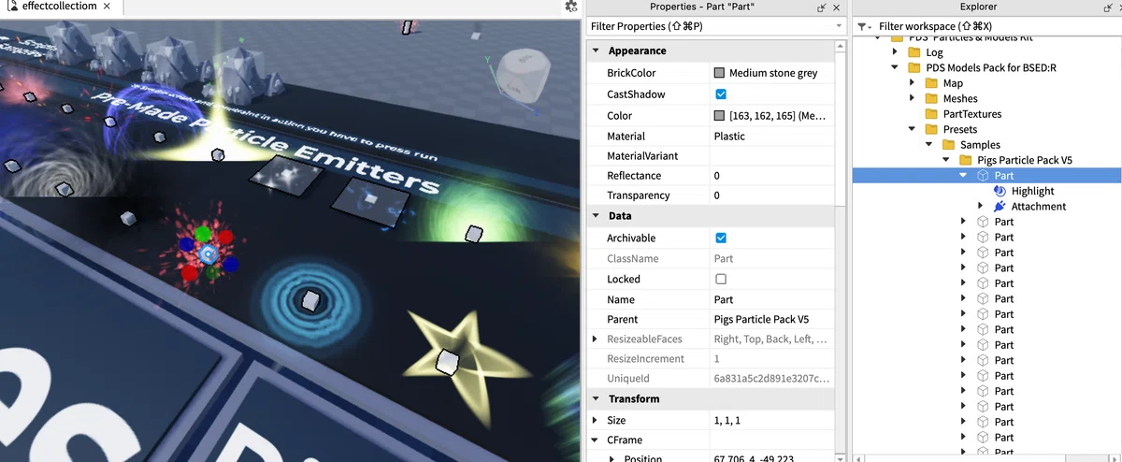Click the PDS Models Pack folder icon
Screen dimensions: 1122x462
coord(916,67)
